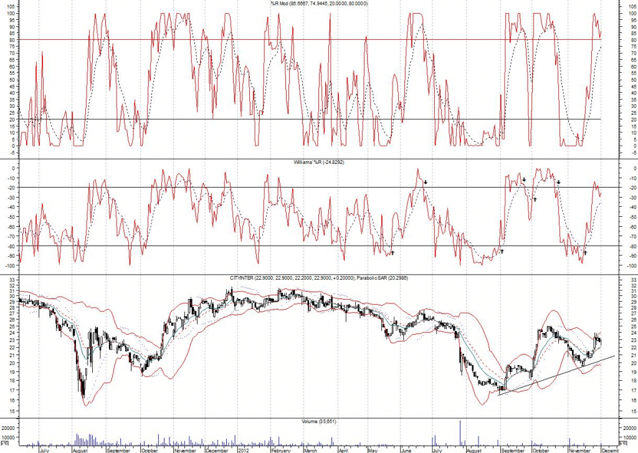Click the tallest volume bar
This screenshot has width=638, height=453.
[460, 431]
